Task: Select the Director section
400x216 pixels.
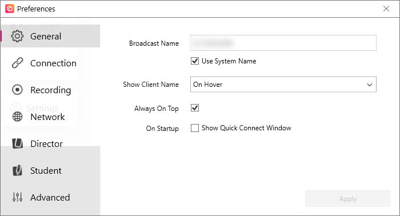Action: coord(50,143)
